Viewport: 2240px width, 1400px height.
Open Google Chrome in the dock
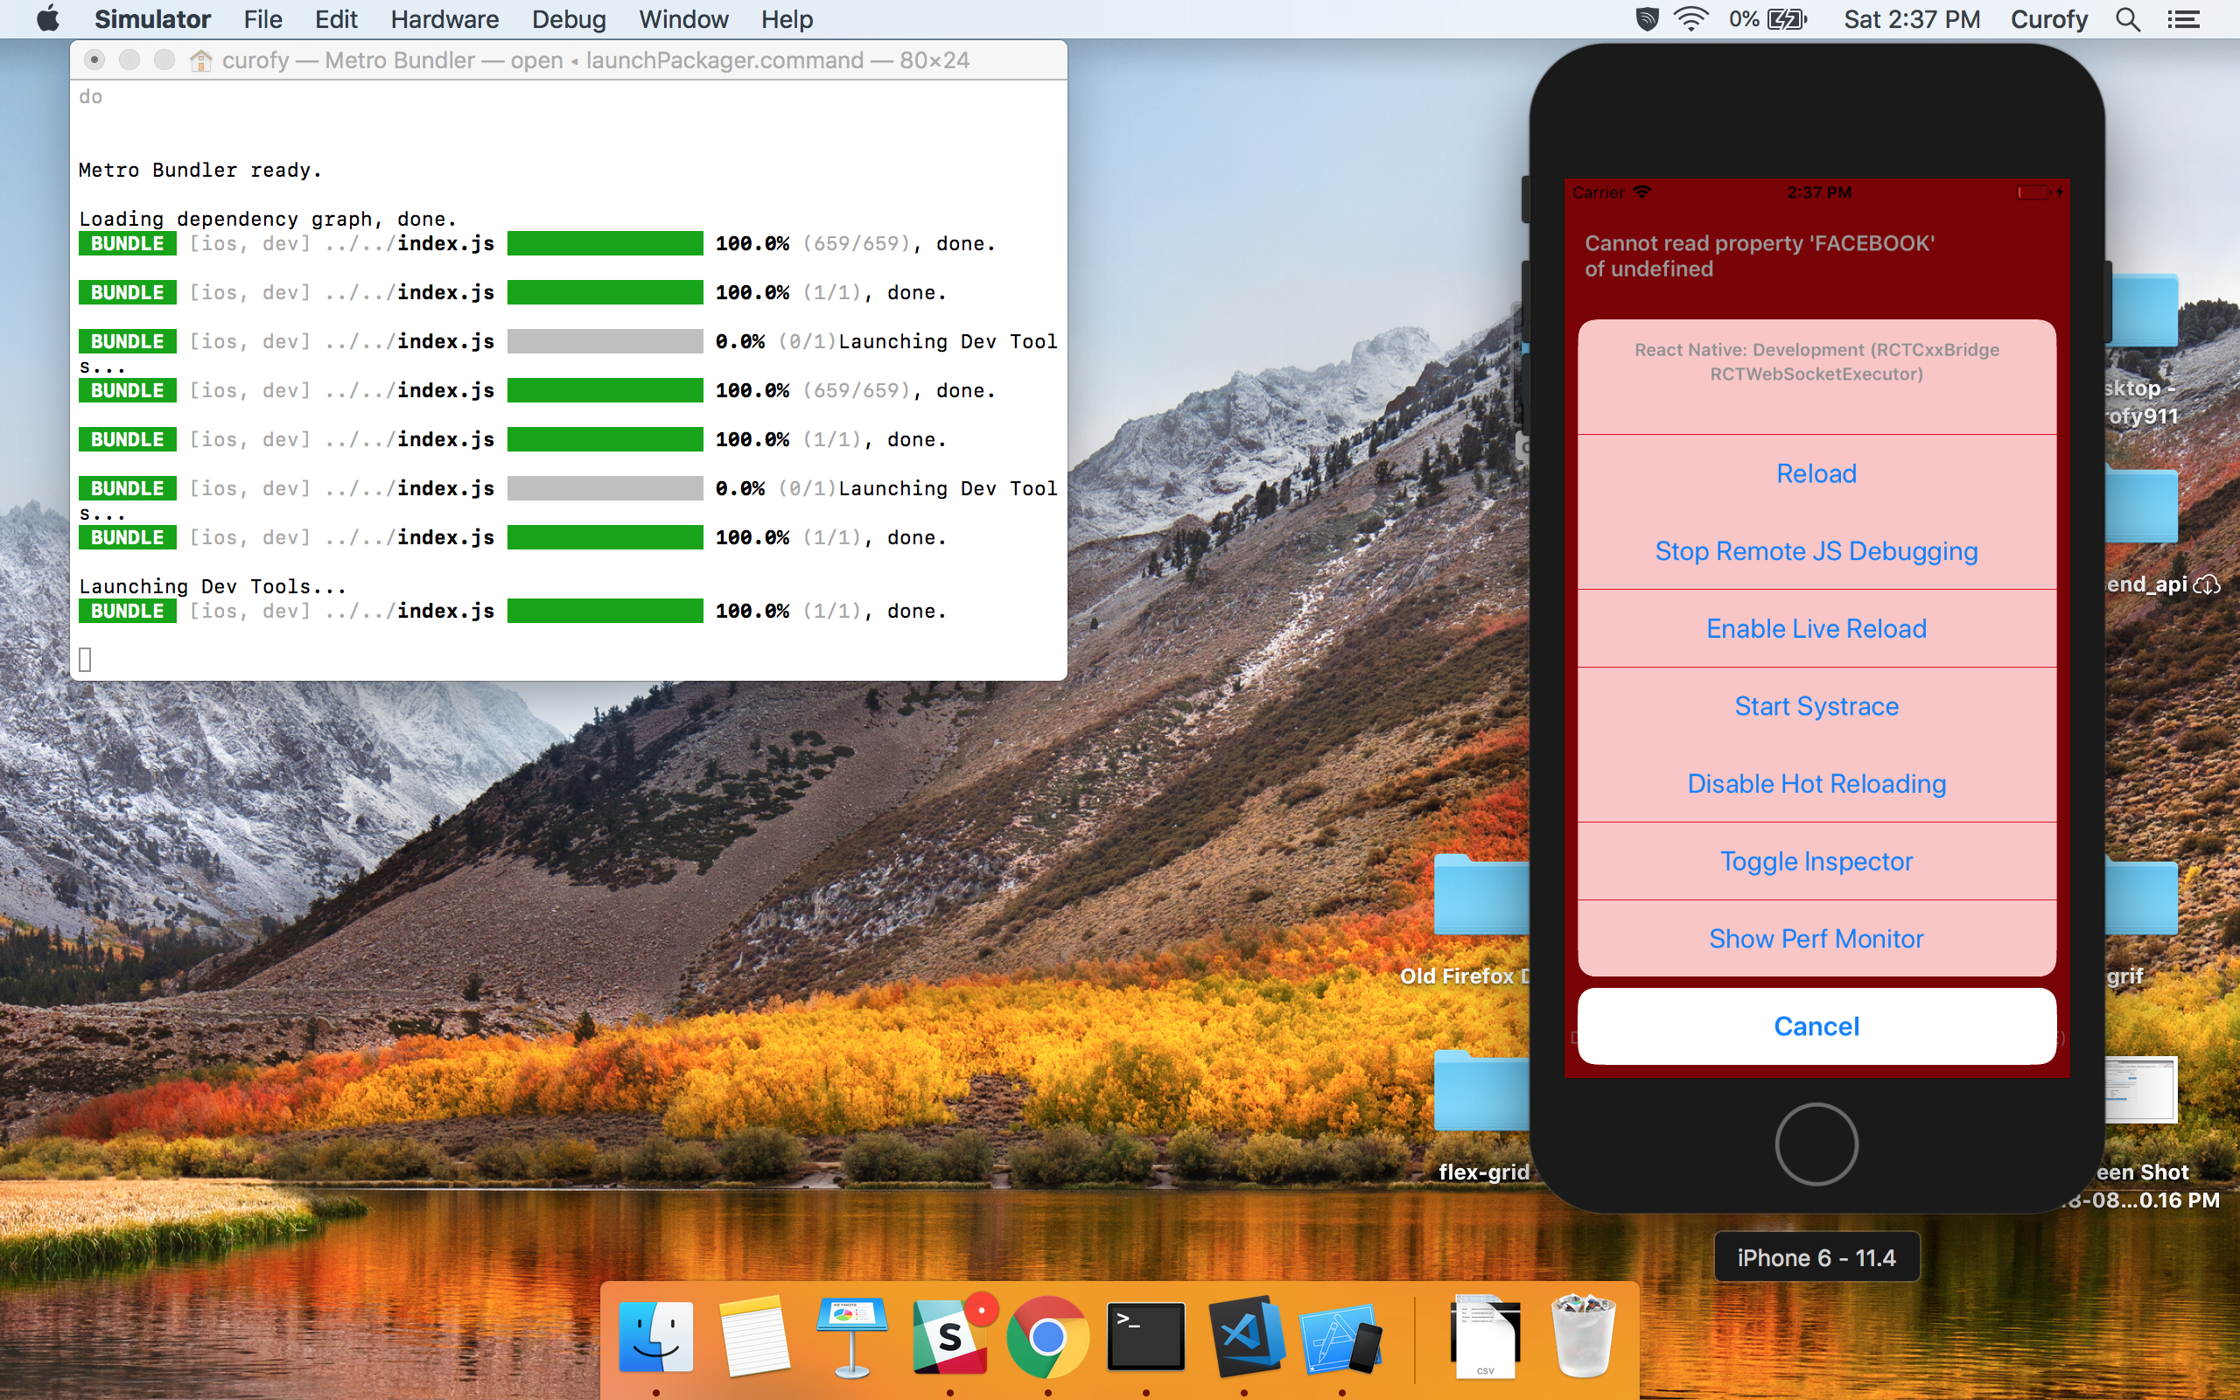tap(1046, 1337)
